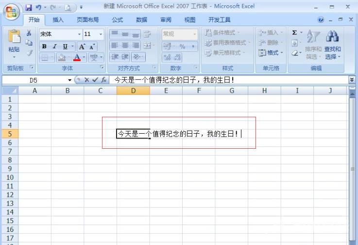The width and height of the screenshot is (358, 245).
Task: Click the Cut scissors icon
Action: (x=29, y=34)
